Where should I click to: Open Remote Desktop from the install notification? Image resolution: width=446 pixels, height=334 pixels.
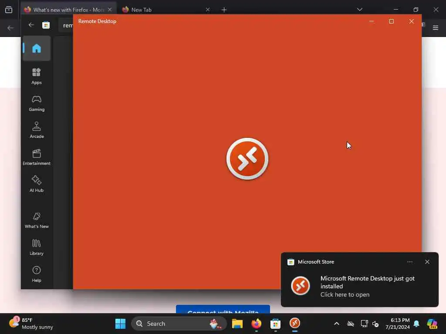359,286
